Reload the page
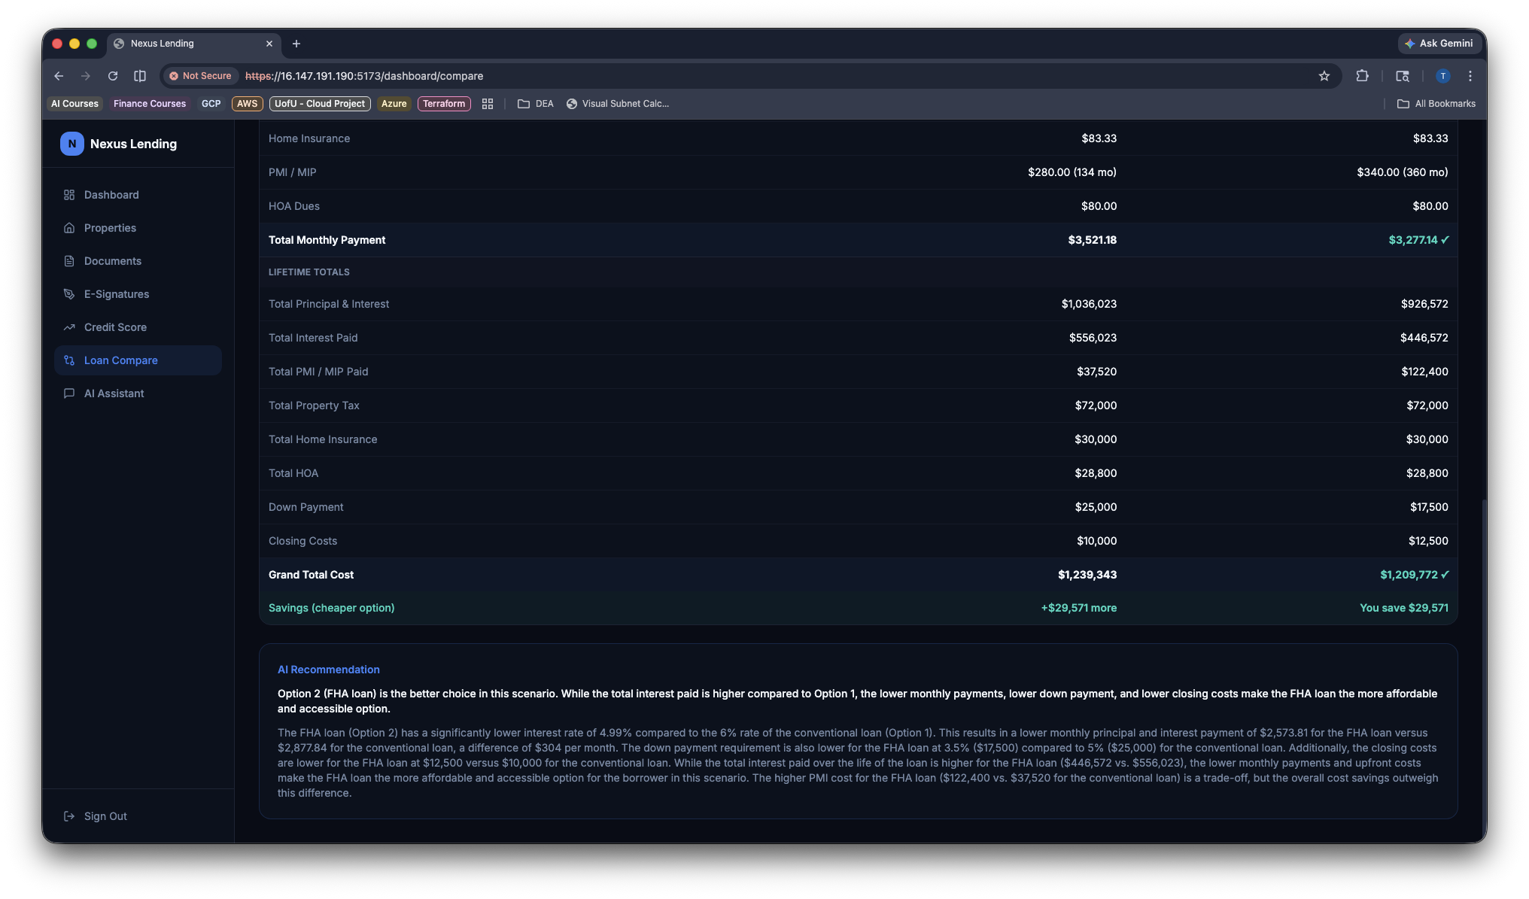Viewport: 1529px width, 899px height. tap(113, 76)
